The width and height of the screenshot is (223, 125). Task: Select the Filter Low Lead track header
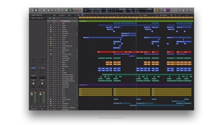click(x=63, y=54)
